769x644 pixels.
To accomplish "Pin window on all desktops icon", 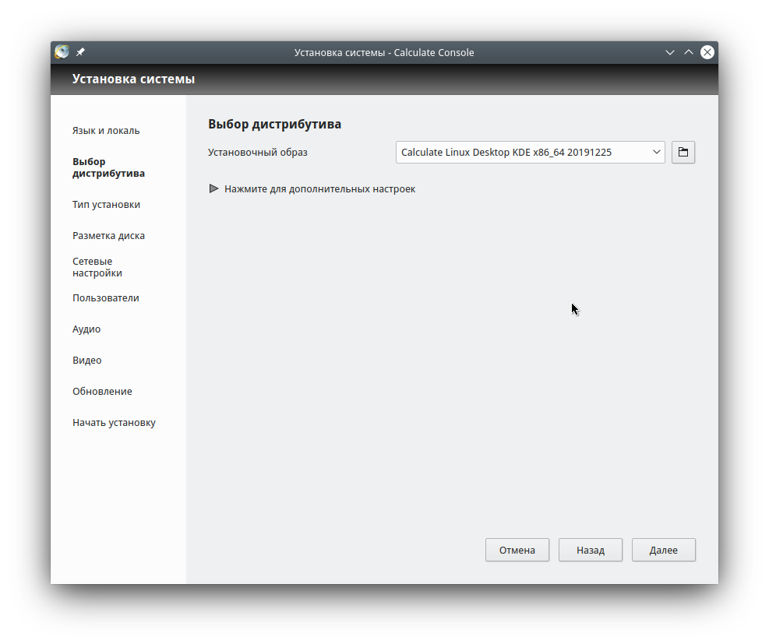I will click(x=80, y=52).
